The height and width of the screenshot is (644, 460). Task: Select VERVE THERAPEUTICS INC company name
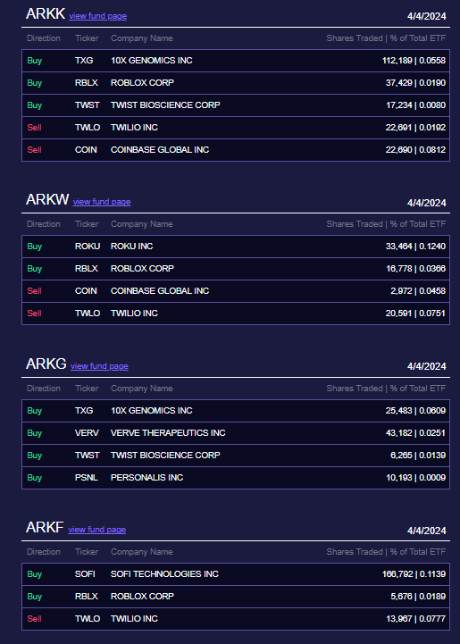coord(168,433)
